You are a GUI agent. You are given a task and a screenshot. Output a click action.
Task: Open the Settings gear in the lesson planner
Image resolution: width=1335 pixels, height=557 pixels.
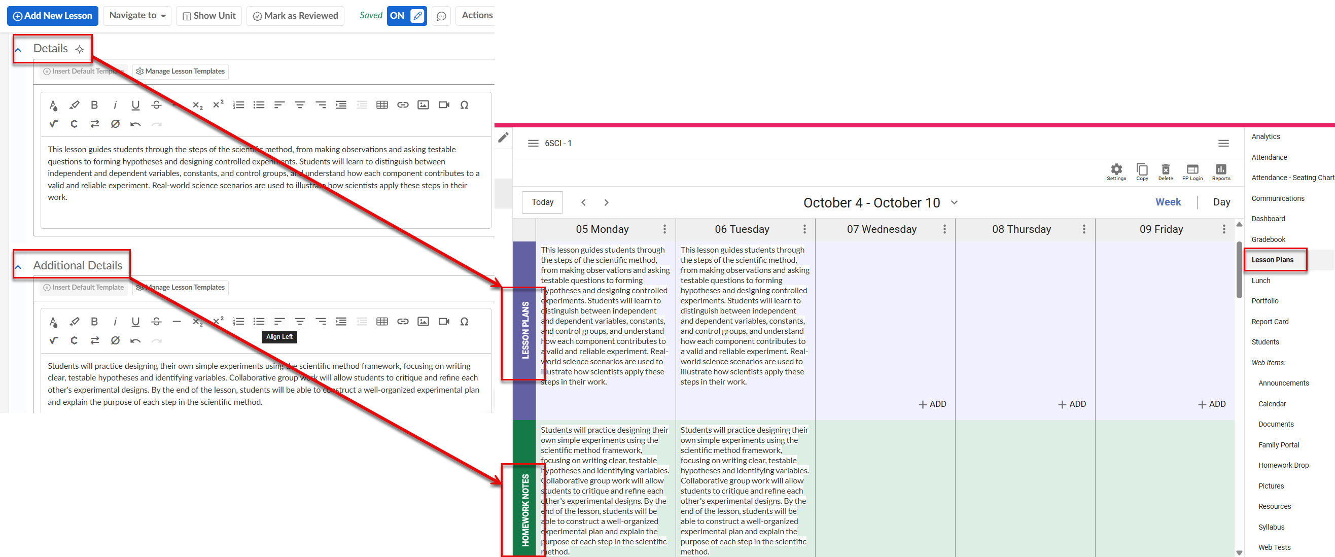pyautogui.click(x=1116, y=172)
